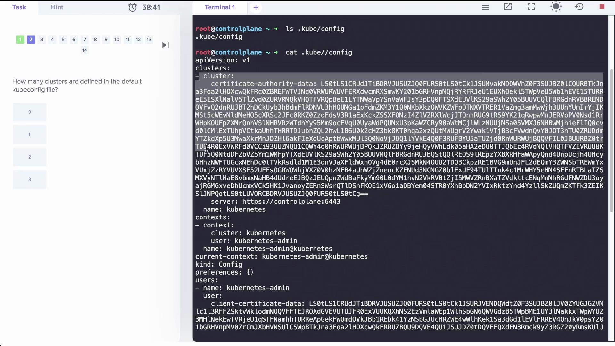615x346 pixels.
Task: Click 'current-context: kubernetes-admin@kubernetes' line
Action: 282,257
